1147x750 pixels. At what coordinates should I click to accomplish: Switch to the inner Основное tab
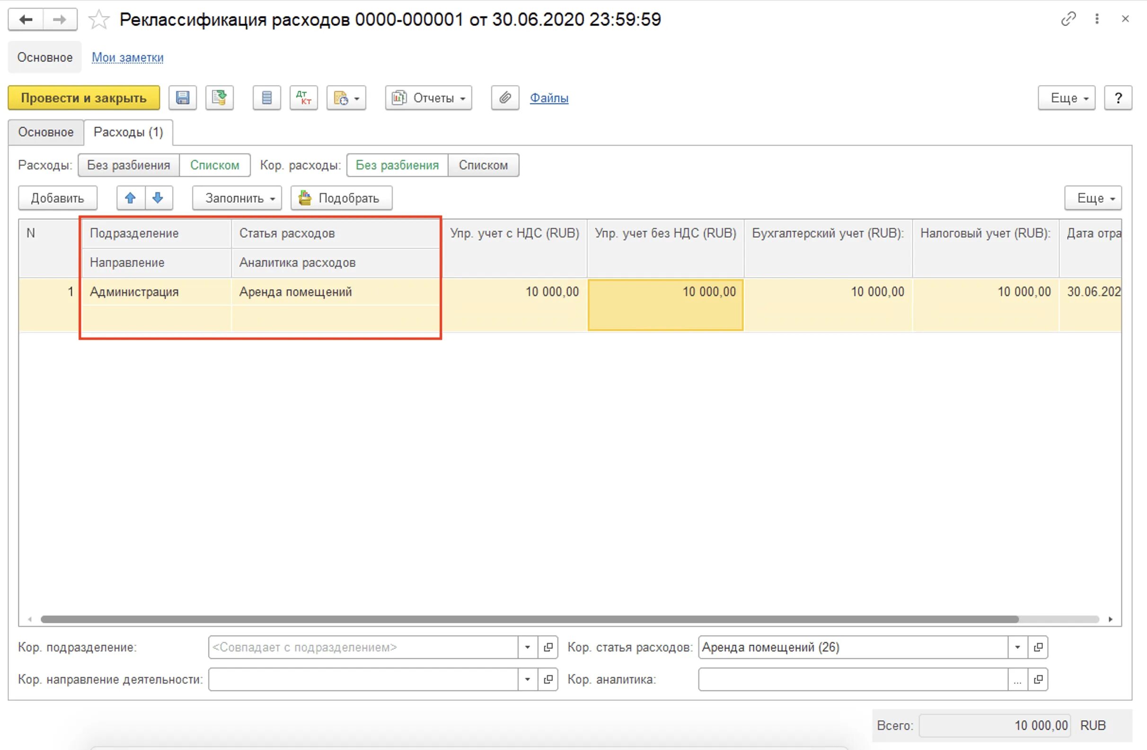point(46,132)
